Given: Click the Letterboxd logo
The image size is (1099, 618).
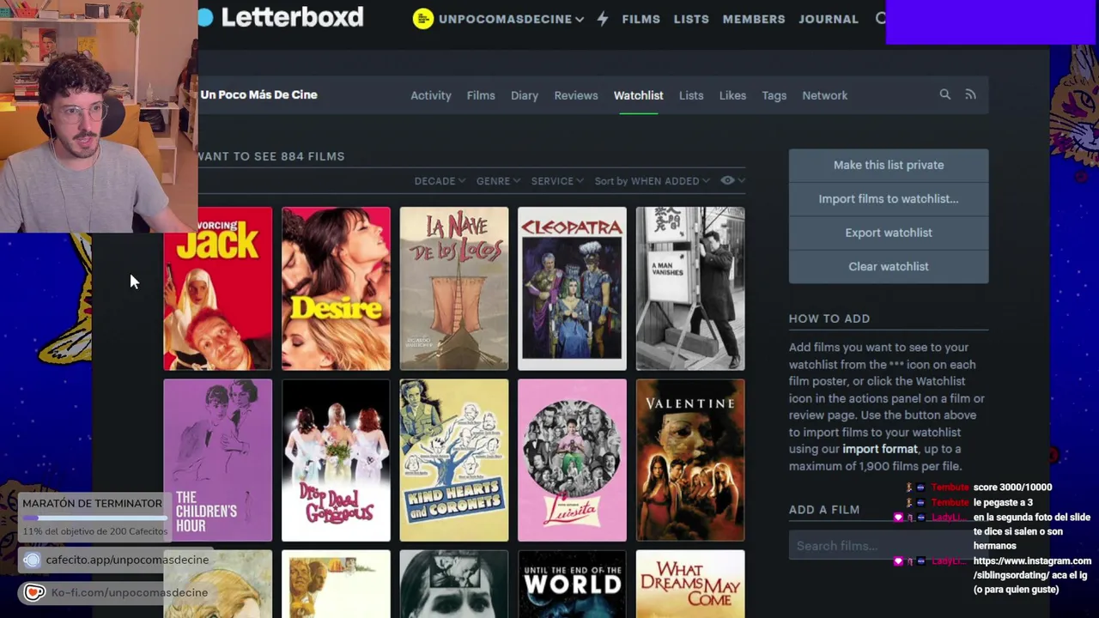Looking at the screenshot, I should (281, 17).
